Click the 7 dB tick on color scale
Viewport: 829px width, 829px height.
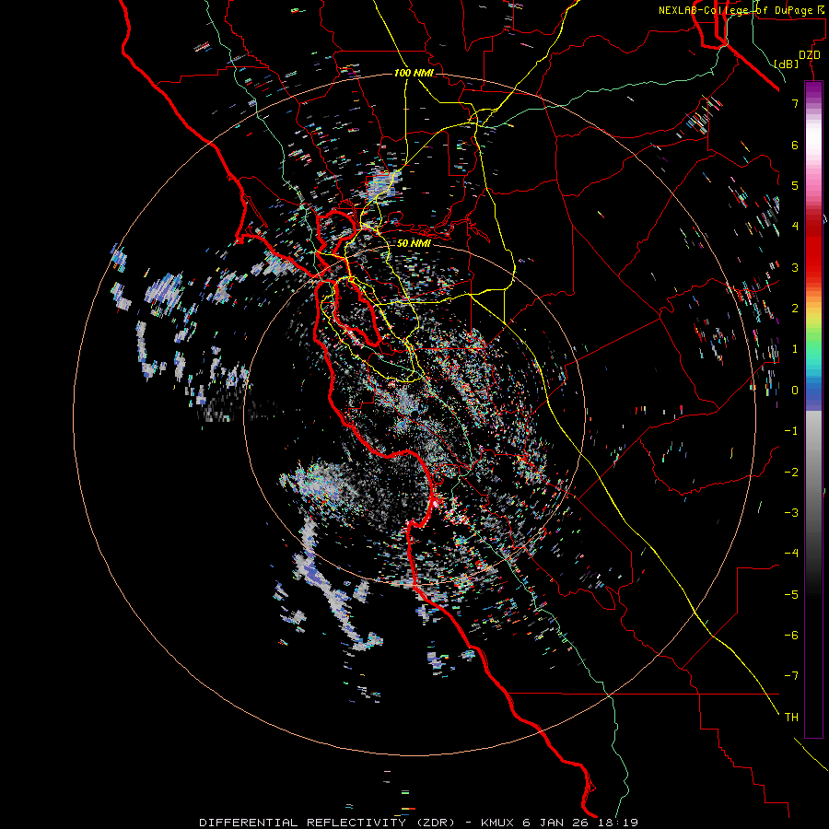[795, 103]
